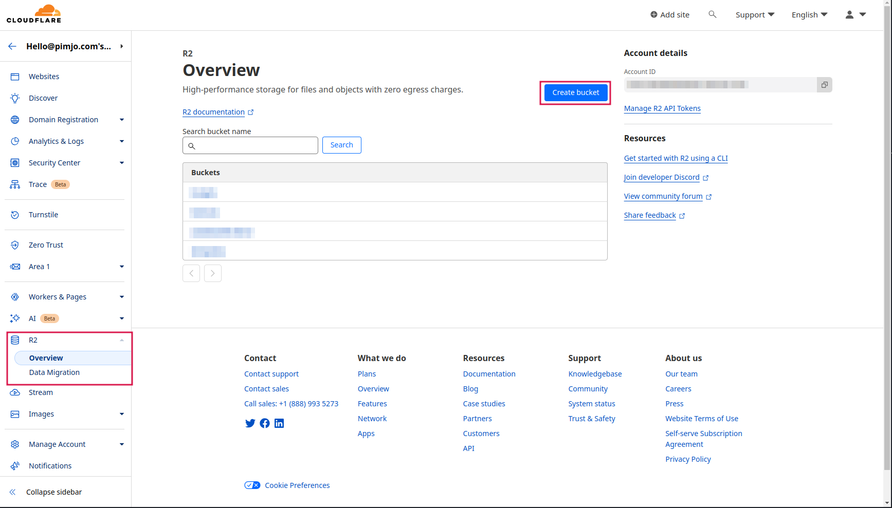Open the Support dropdown
Image resolution: width=892 pixels, height=508 pixels.
754,15
